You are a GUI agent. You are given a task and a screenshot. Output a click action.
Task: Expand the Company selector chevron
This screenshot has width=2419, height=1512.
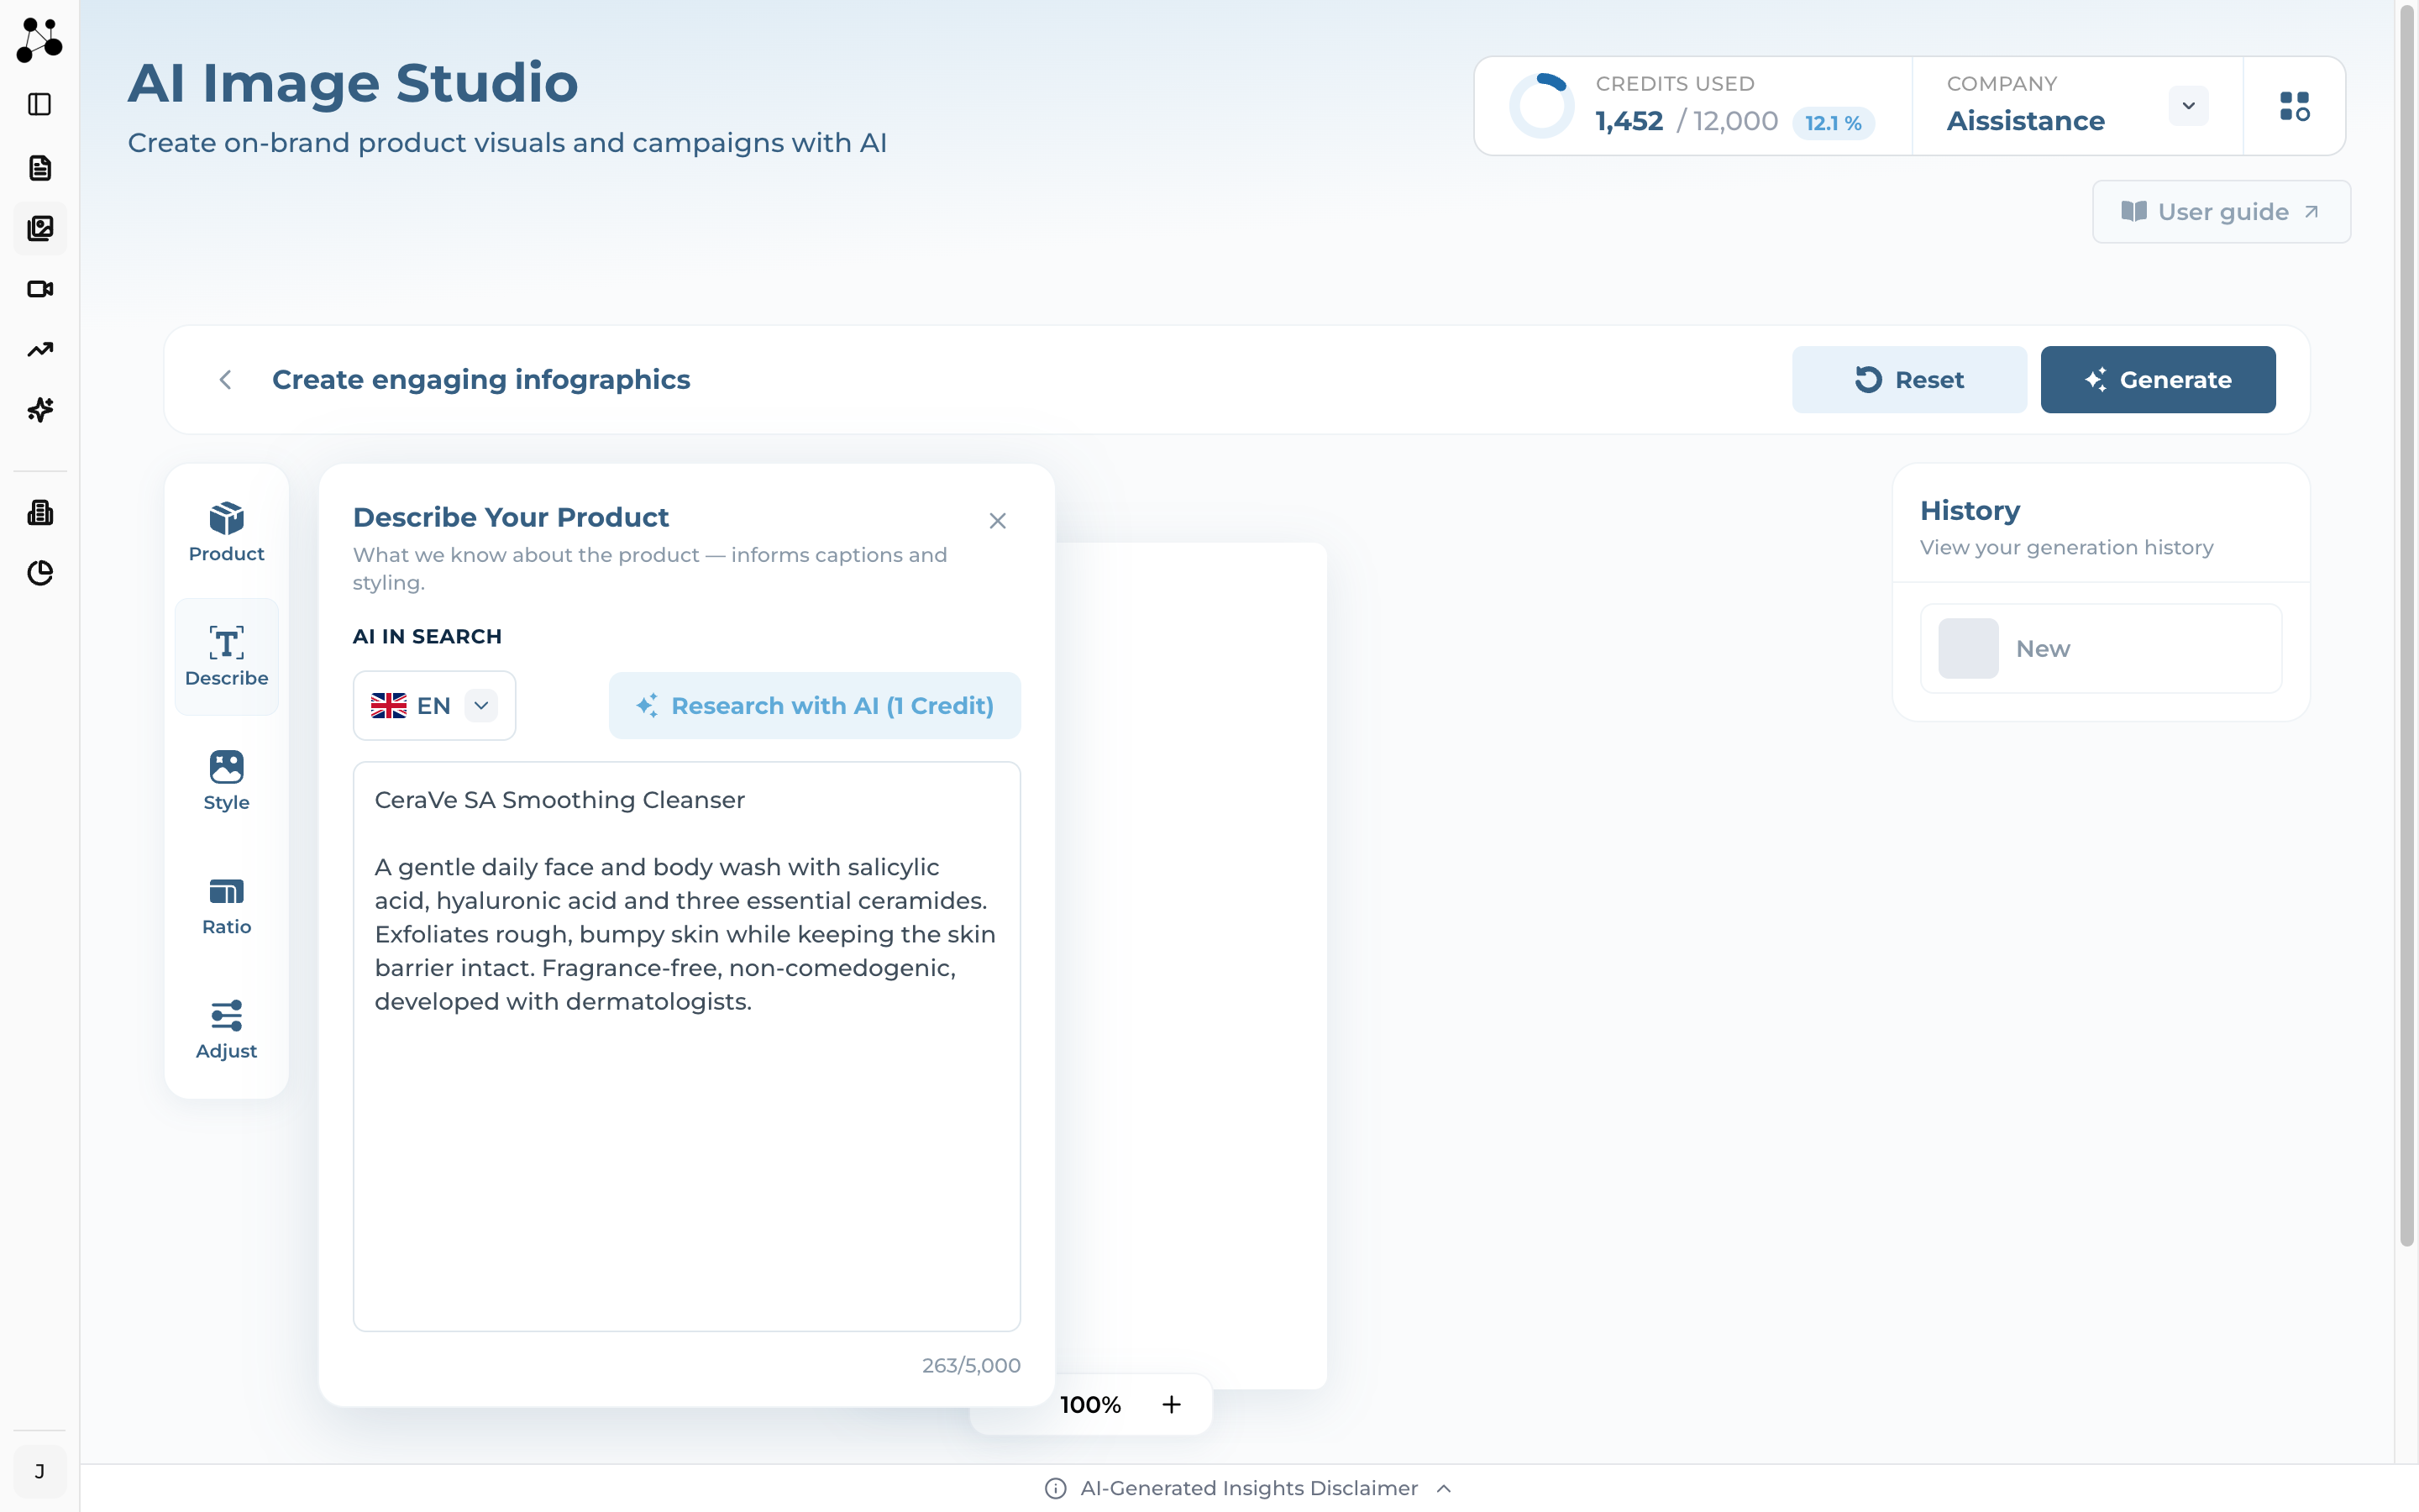point(2188,106)
